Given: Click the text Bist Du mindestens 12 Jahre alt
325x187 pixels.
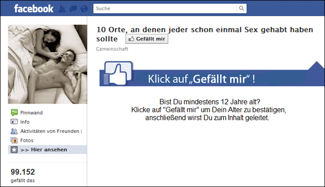Looking at the screenshot, I should point(210,102).
